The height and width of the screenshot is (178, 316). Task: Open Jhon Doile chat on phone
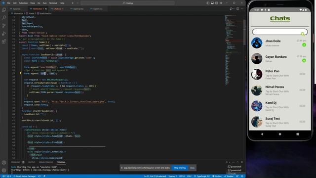[280, 43]
